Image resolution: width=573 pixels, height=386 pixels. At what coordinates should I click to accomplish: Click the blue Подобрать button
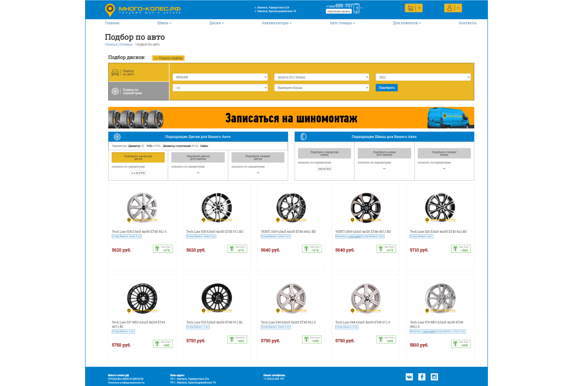(x=387, y=88)
